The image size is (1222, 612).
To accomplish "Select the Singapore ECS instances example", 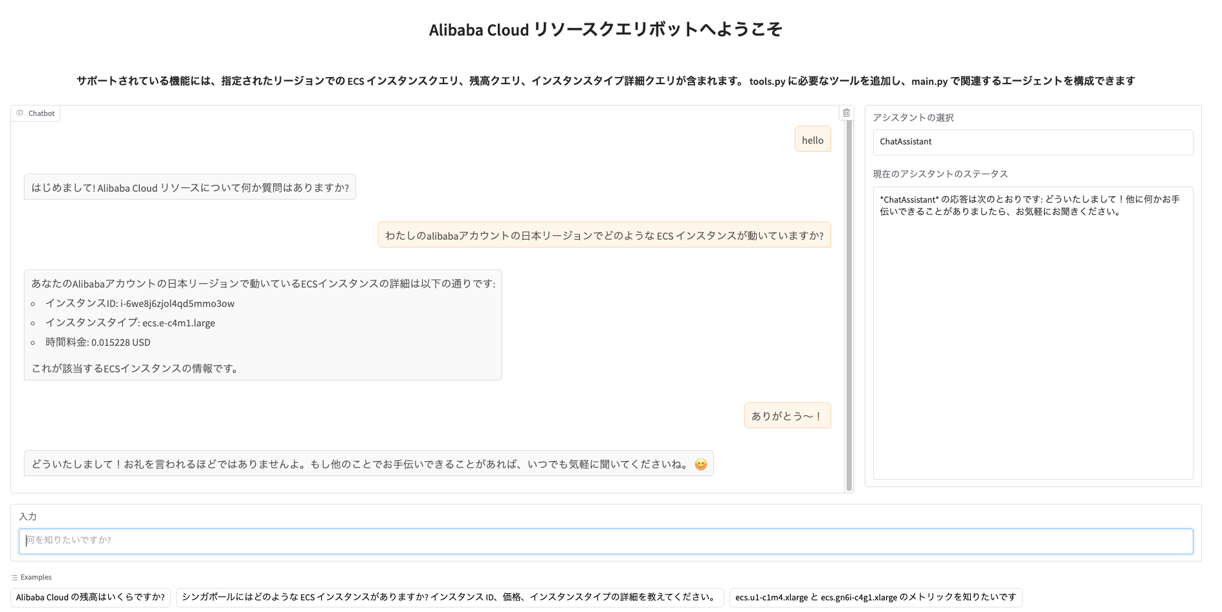I will (450, 597).
